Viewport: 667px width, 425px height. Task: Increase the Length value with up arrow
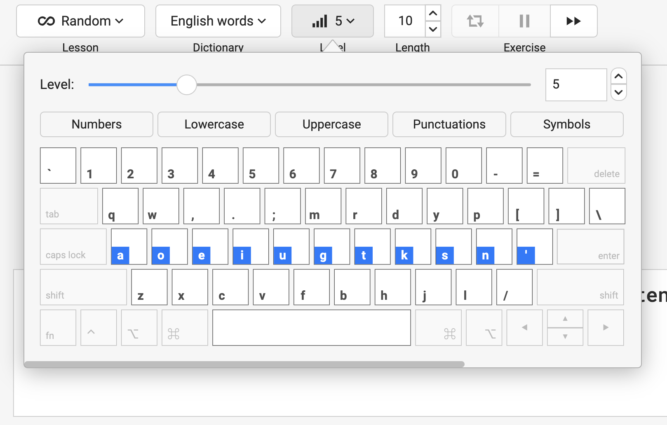433,14
